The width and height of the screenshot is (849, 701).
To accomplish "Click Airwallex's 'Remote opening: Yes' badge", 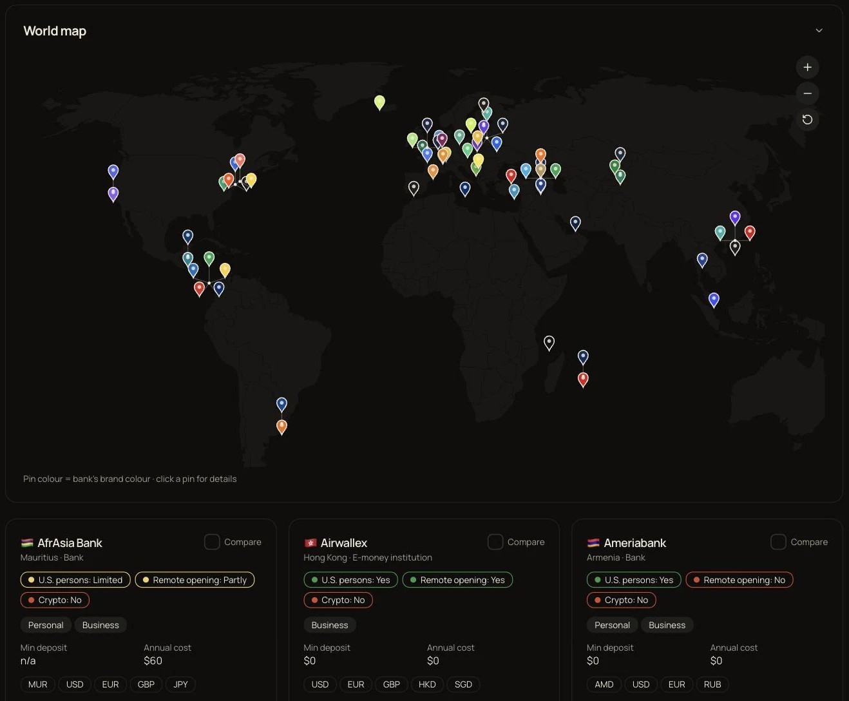I will pos(457,580).
